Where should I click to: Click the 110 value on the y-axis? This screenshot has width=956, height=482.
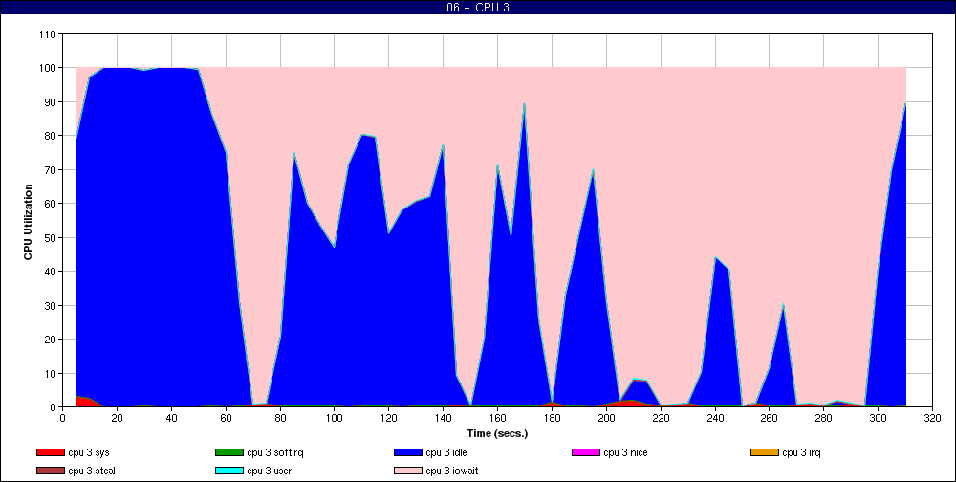[x=48, y=34]
